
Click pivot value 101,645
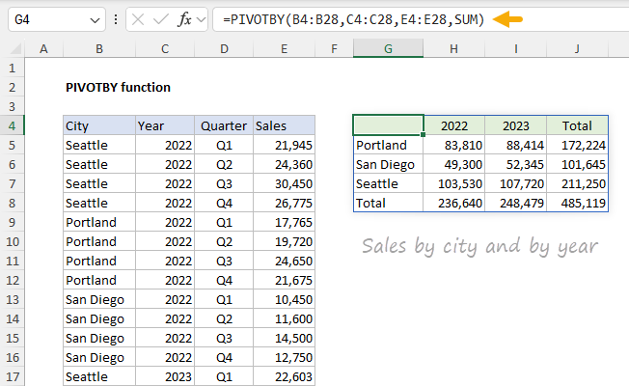[577, 164]
